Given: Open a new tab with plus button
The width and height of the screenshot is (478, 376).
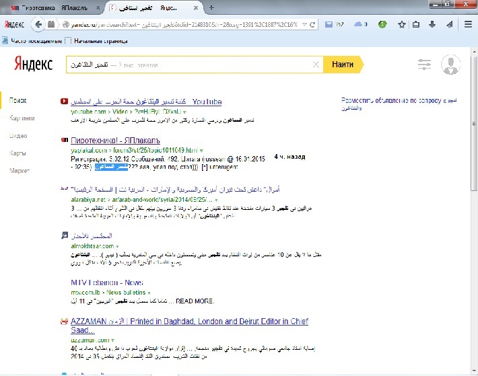Looking at the screenshot, I should pyautogui.click(x=211, y=8).
